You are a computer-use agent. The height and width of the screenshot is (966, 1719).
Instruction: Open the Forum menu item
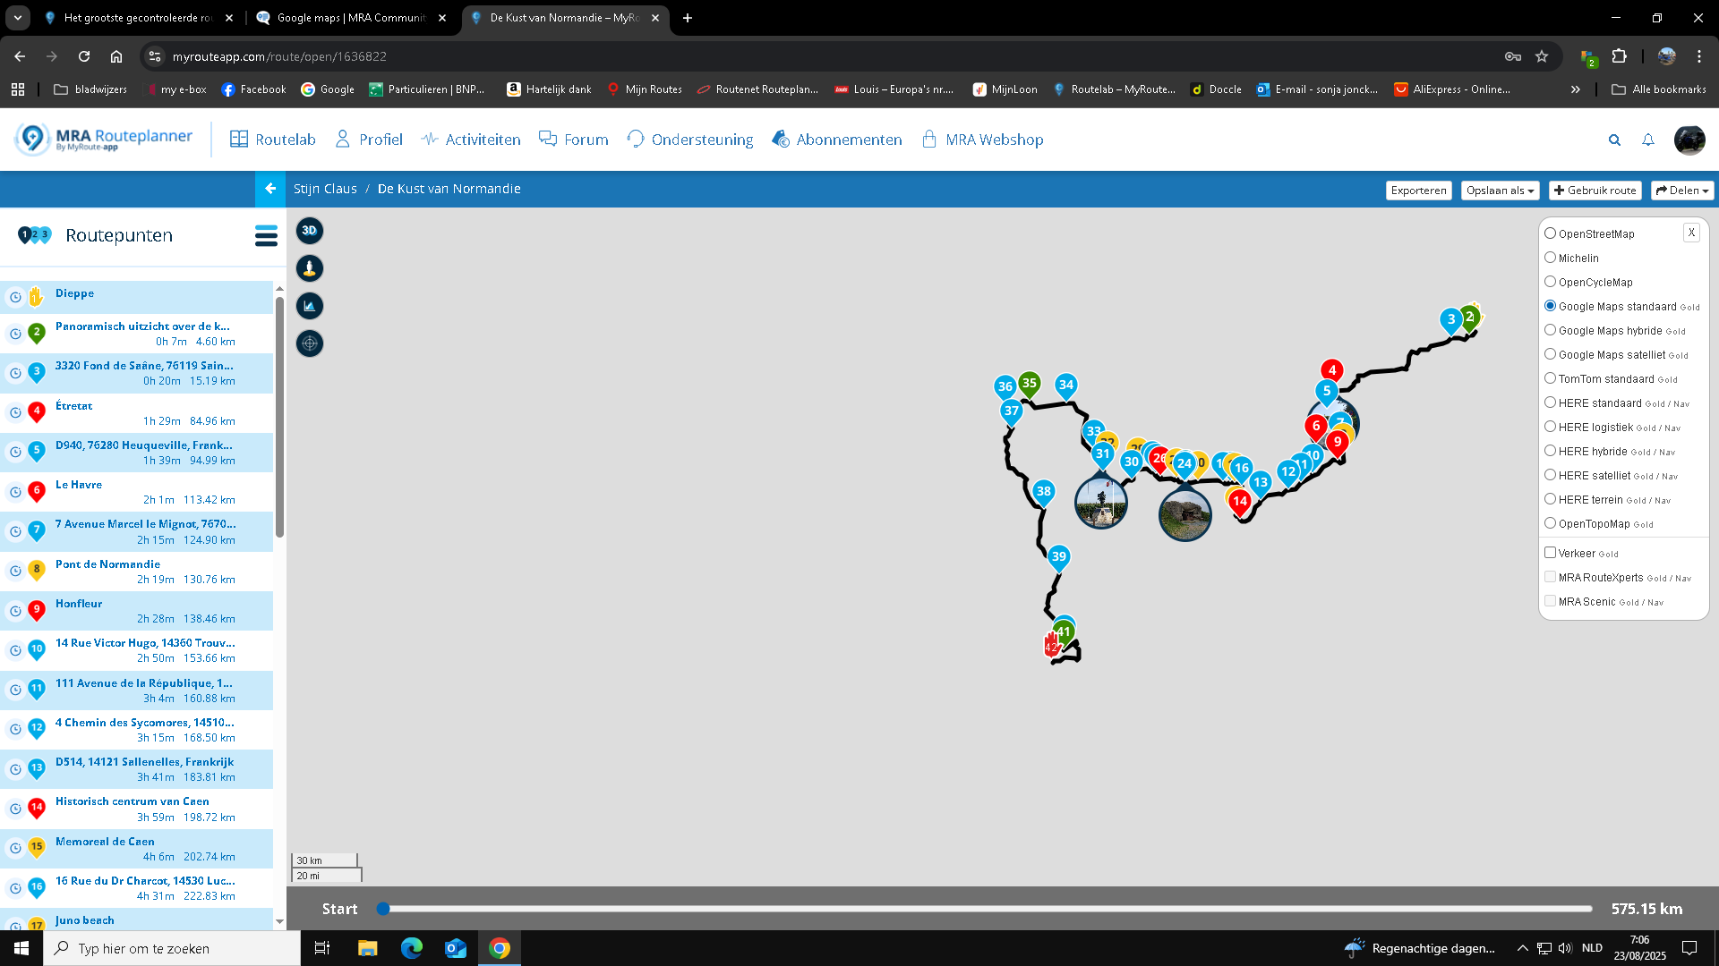574,140
